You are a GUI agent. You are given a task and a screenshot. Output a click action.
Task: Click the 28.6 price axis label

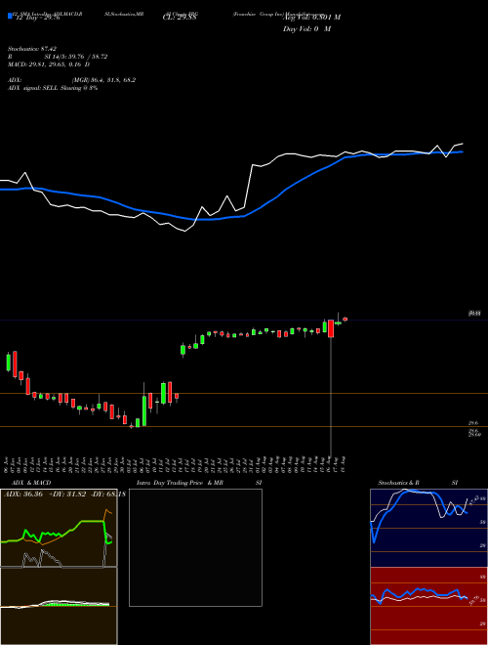point(472,423)
